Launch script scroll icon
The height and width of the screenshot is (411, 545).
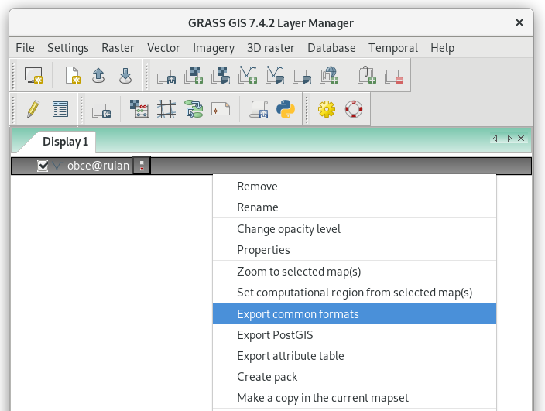(x=259, y=109)
